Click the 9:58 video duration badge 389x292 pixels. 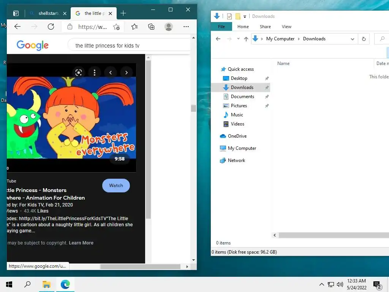(x=120, y=159)
